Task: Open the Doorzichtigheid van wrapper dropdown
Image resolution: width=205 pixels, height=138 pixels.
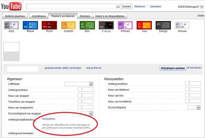Action: [x=87, y=113]
